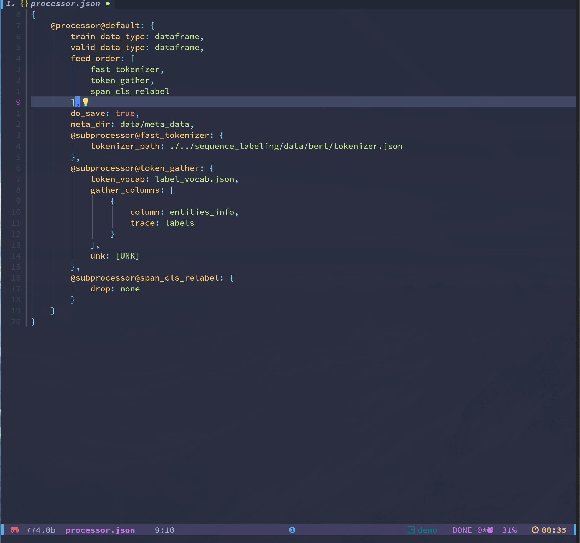Click the 00:35 timer display
The width and height of the screenshot is (580, 543).
pos(554,530)
